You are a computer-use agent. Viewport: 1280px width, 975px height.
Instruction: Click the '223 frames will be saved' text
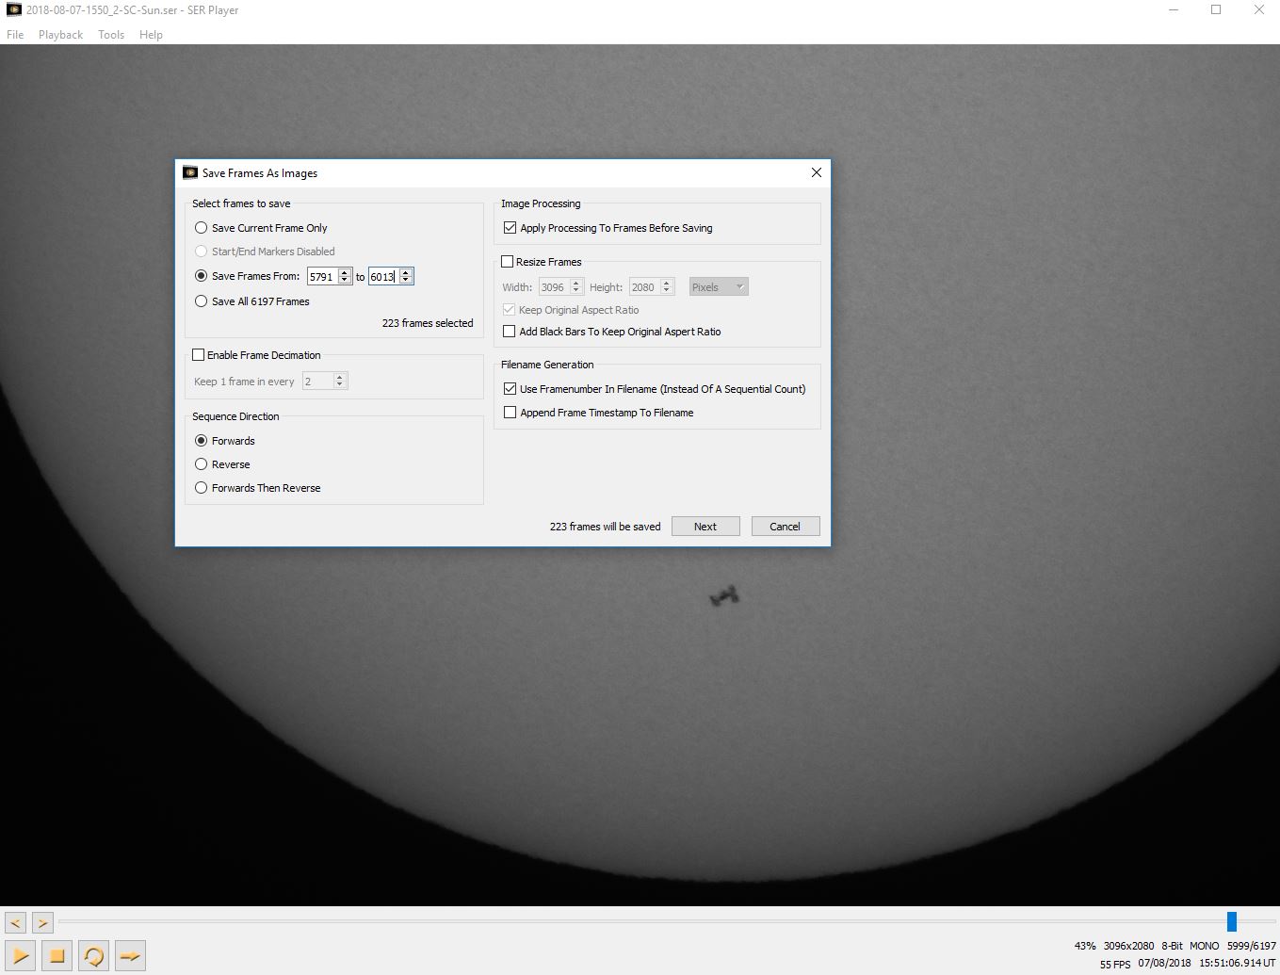[x=605, y=527]
